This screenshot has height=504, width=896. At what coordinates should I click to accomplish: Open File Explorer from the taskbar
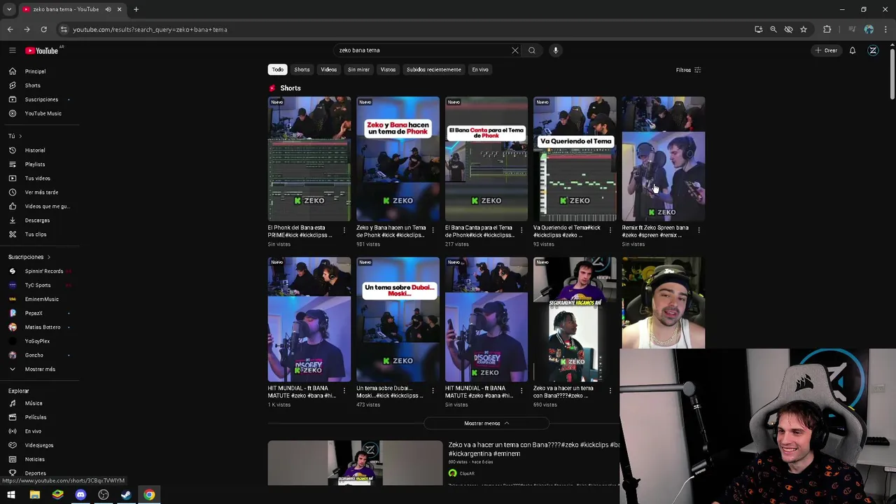click(34, 495)
